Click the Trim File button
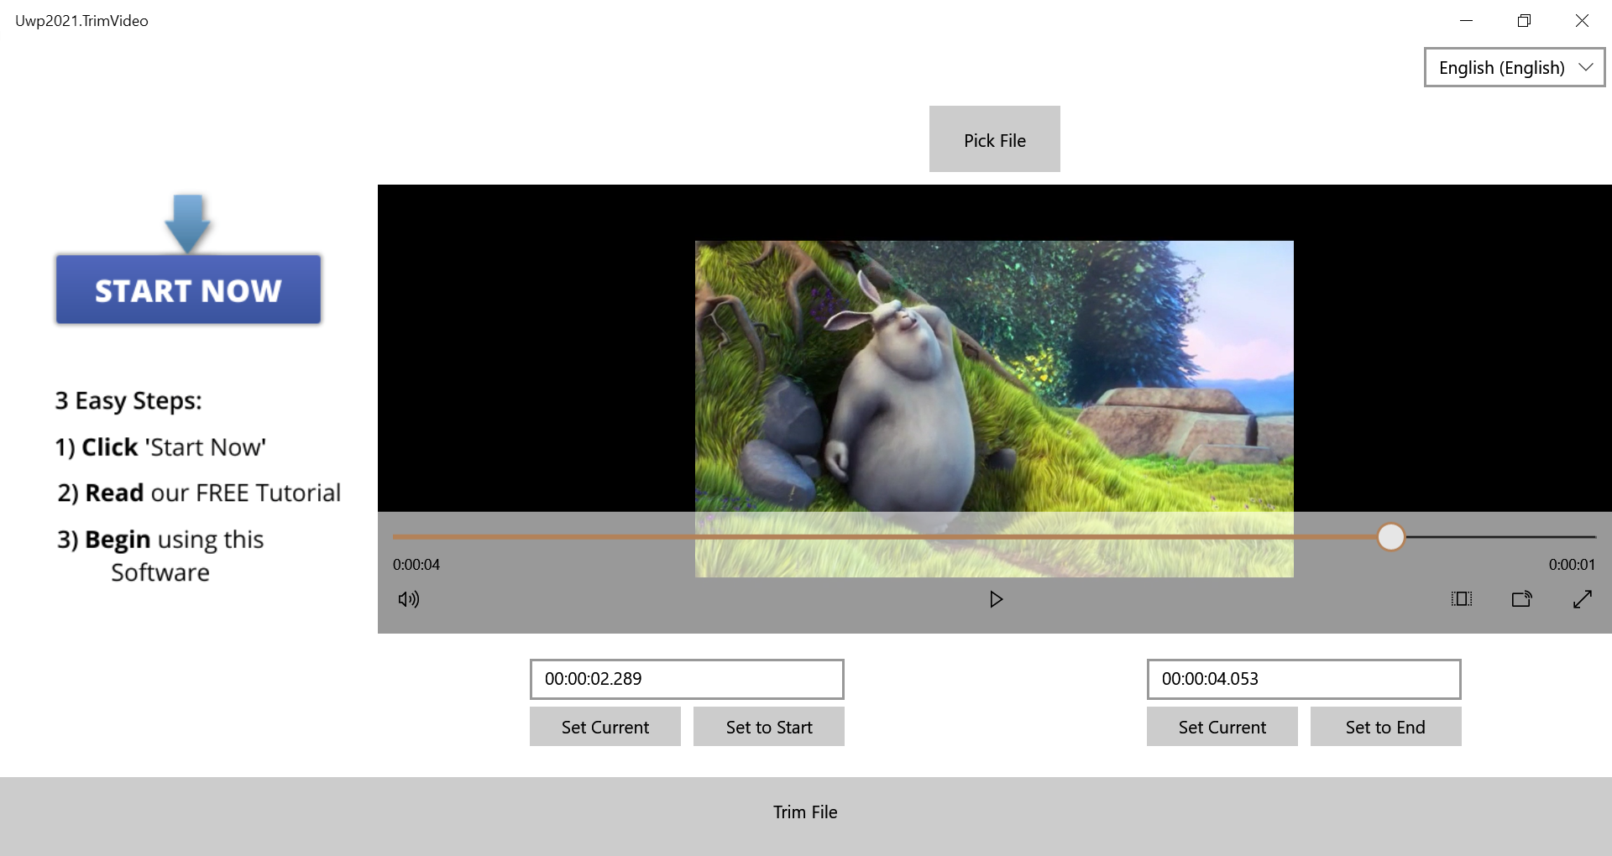 tap(805, 812)
